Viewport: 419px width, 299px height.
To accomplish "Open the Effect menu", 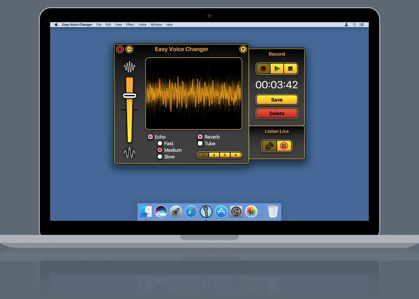I will pyautogui.click(x=130, y=24).
